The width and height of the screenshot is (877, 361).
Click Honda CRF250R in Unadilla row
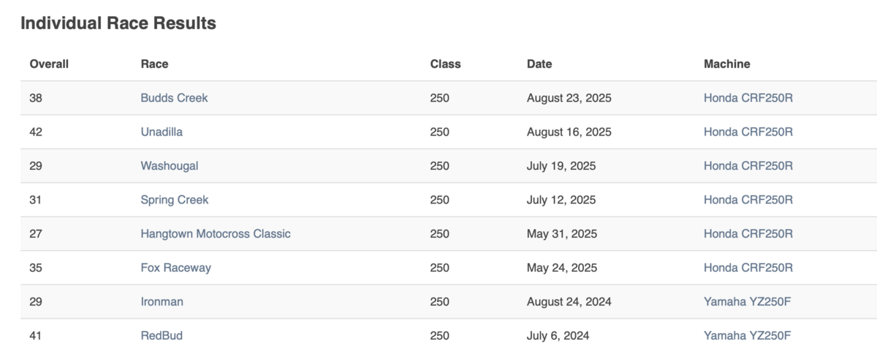748,132
